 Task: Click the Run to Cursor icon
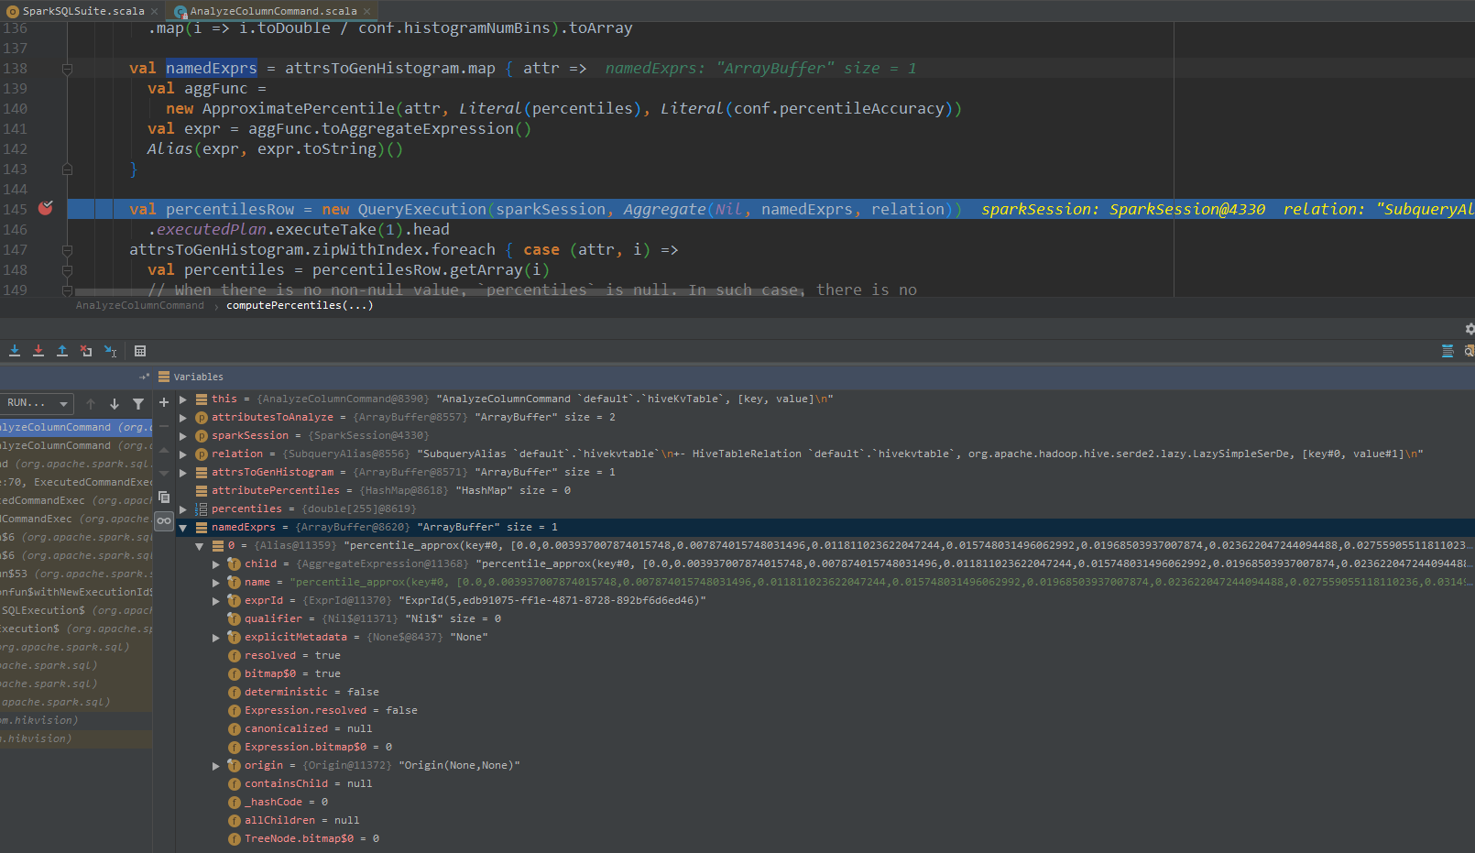(110, 351)
